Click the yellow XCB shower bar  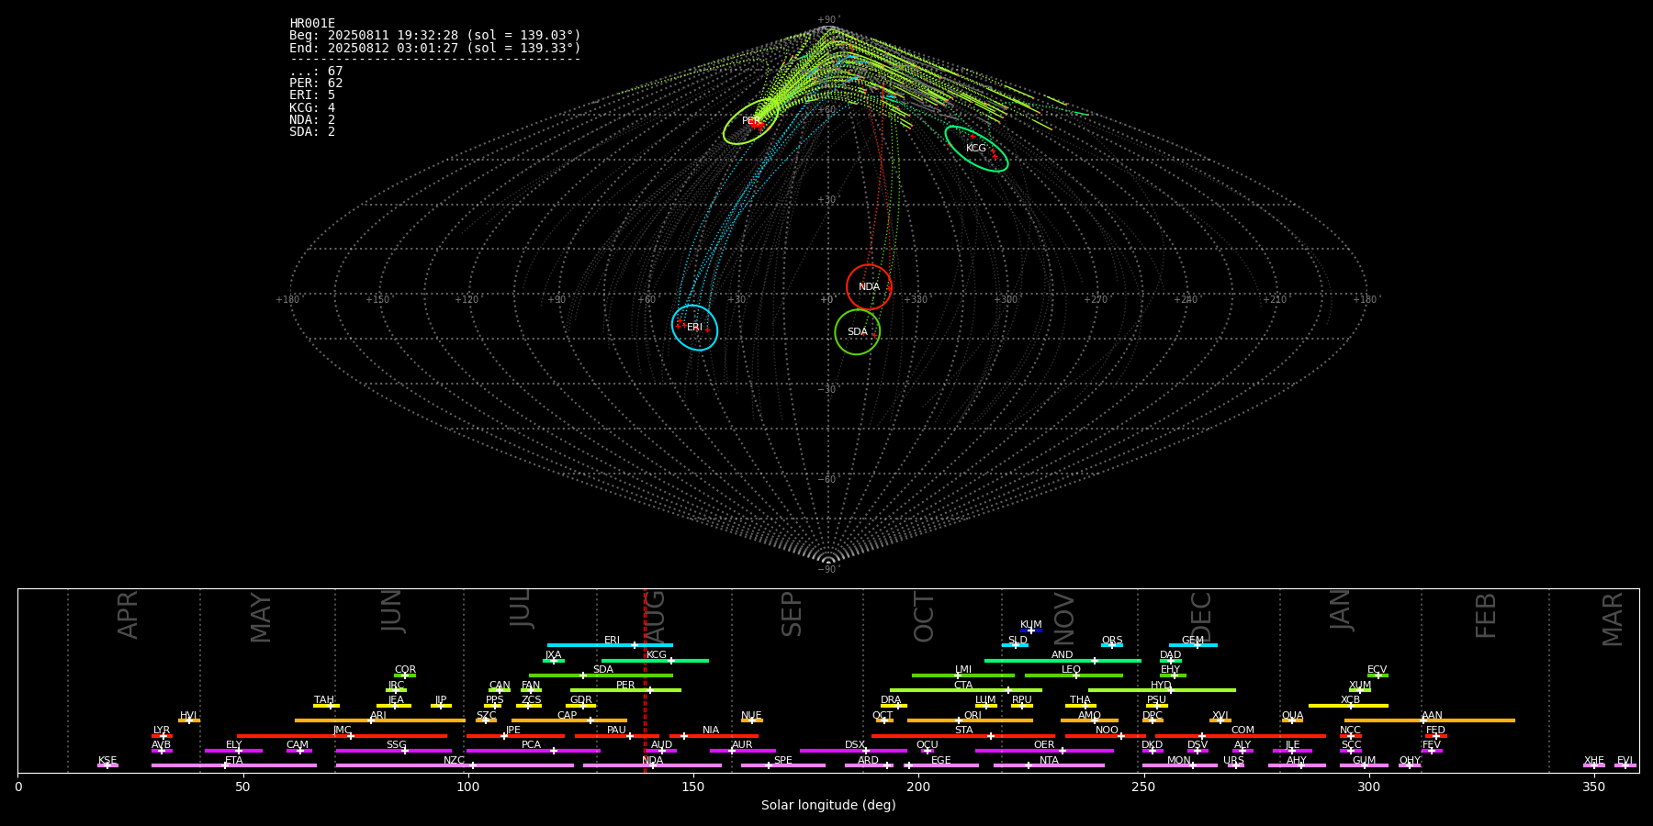(1348, 706)
